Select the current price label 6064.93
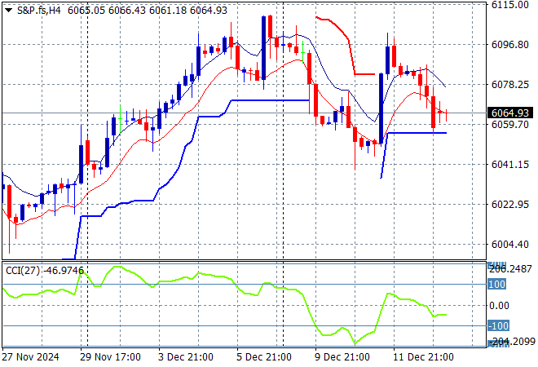This screenshot has height=367, width=538. coord(509,113)
